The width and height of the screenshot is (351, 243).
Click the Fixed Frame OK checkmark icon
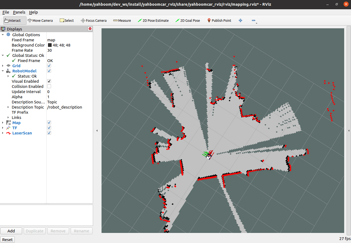click(14, 60)
